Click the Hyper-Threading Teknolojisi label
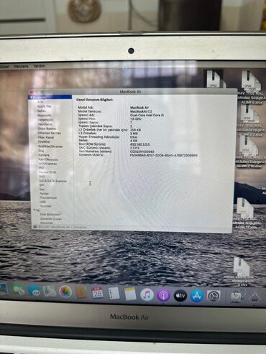The height and width of the screenshot is (354, 266). [98, 137]
